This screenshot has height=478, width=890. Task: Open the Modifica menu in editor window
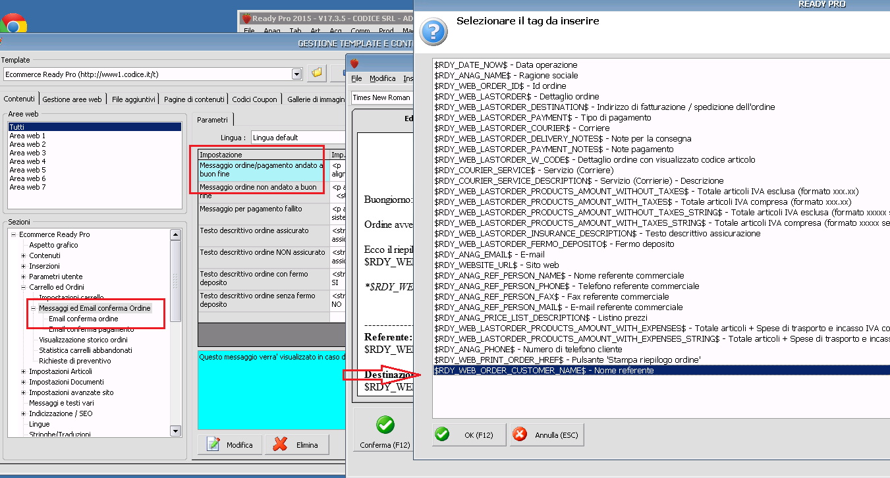[383, 78]
